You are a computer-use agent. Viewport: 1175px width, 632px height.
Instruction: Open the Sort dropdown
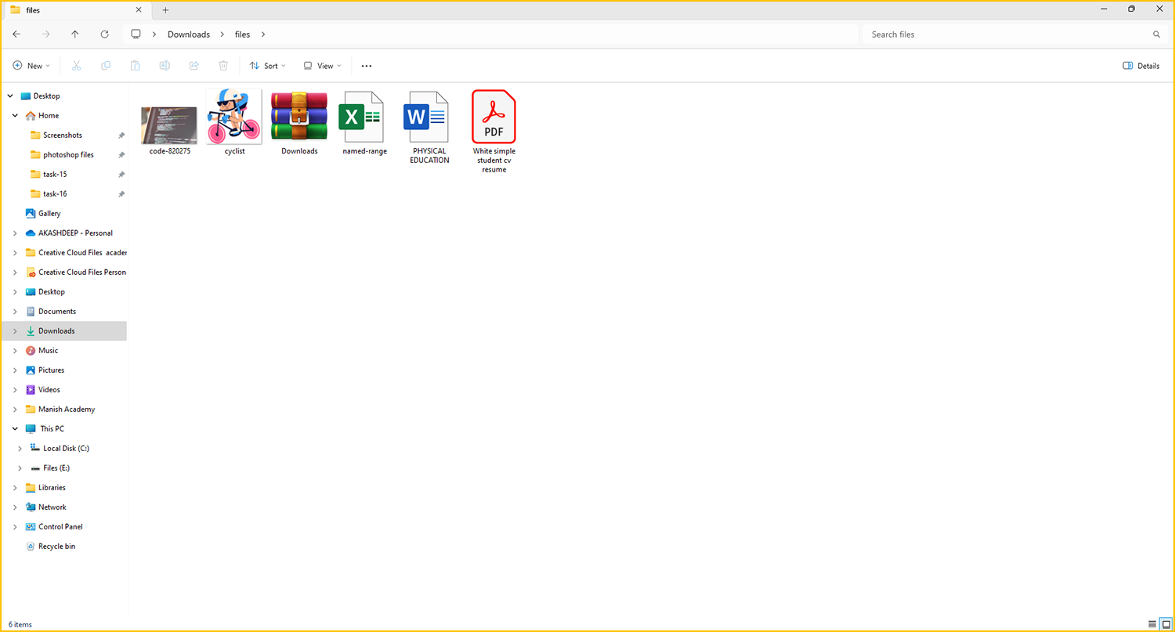(267, 66)
